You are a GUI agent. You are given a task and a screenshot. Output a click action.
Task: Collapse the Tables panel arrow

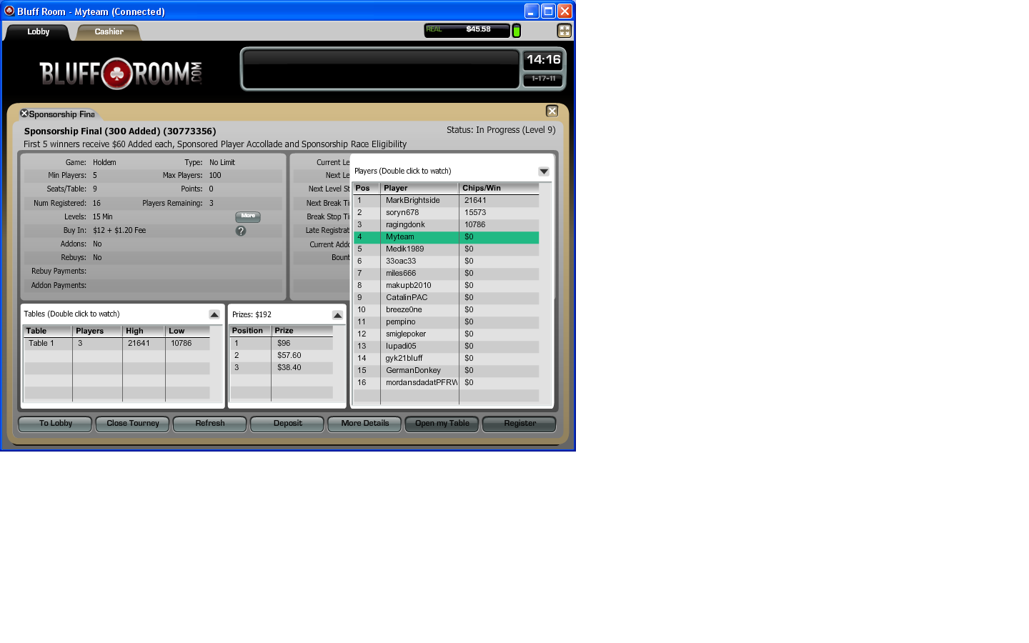tap(214, 314)
